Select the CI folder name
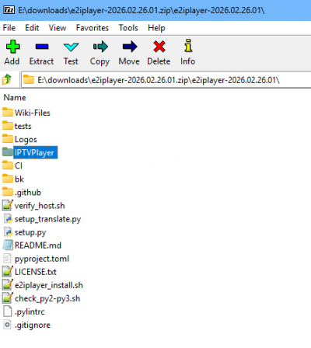Image resolution: width=311 pixels, height=348 pixels. tap(19, 165)
